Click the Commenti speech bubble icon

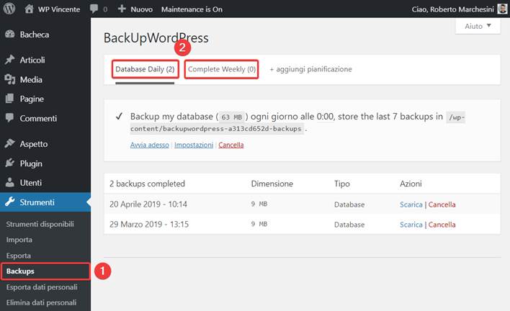coord(10,117)
